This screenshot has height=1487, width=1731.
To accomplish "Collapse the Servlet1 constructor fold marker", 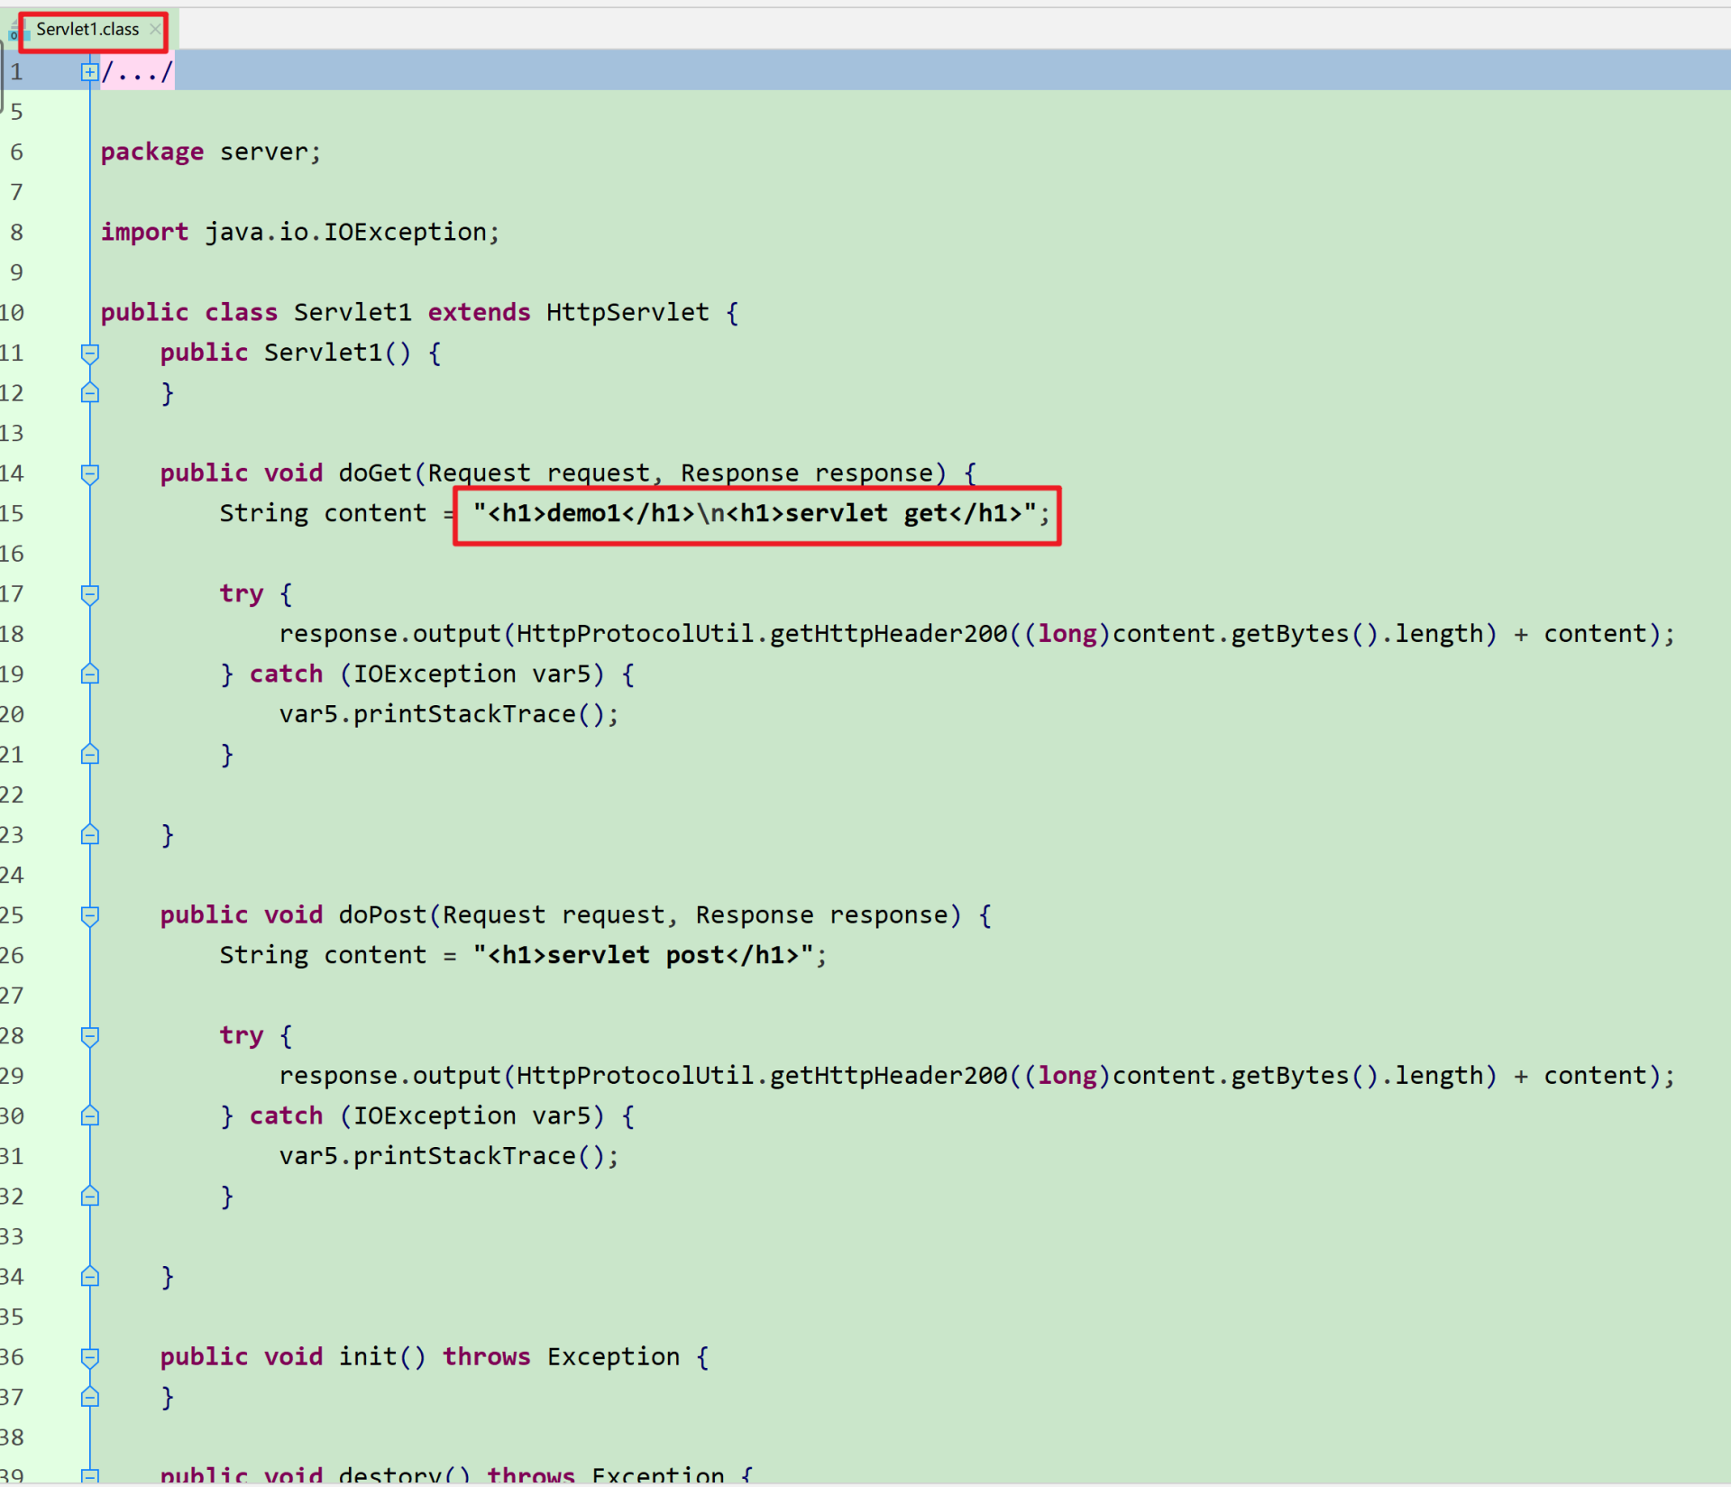I will [x=89, y=353].
